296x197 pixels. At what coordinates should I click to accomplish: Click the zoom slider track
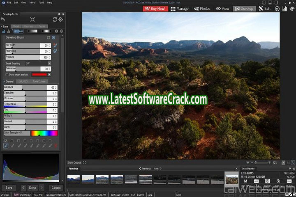261,163
